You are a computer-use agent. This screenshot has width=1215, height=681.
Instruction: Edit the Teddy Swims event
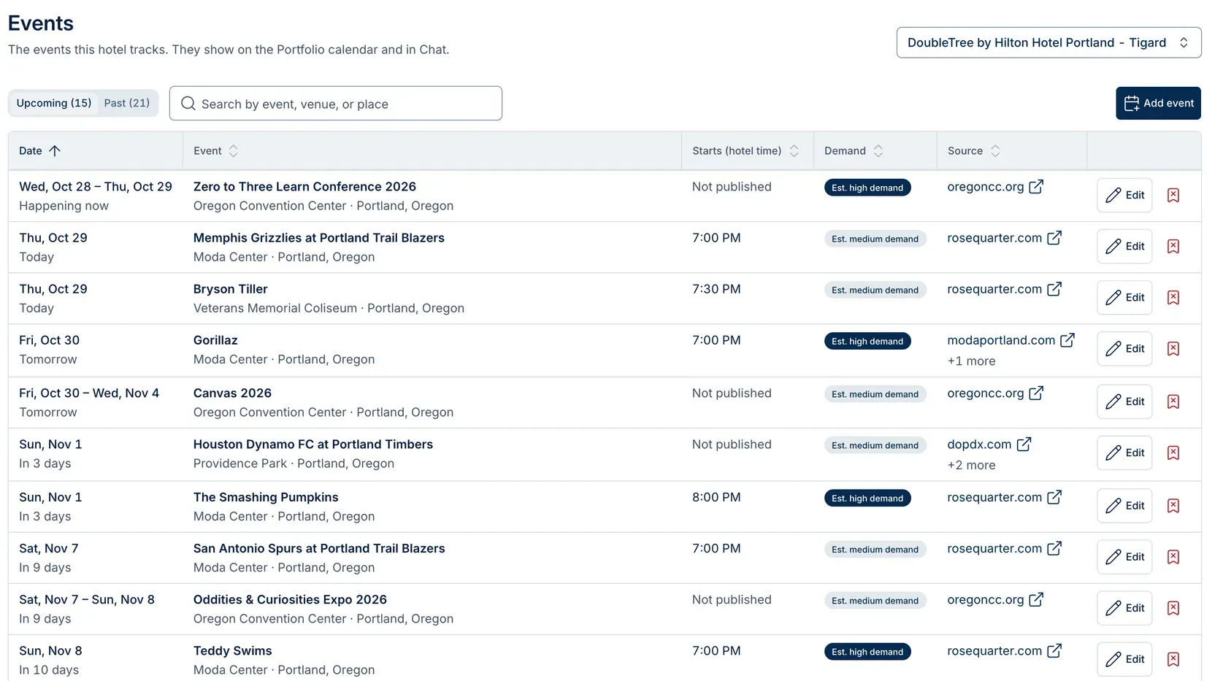point(1124,659)
